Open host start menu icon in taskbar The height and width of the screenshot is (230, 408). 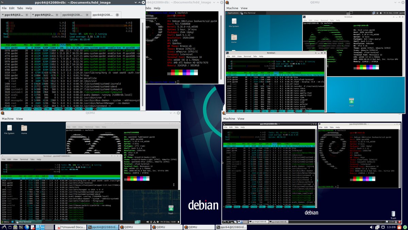3,227
